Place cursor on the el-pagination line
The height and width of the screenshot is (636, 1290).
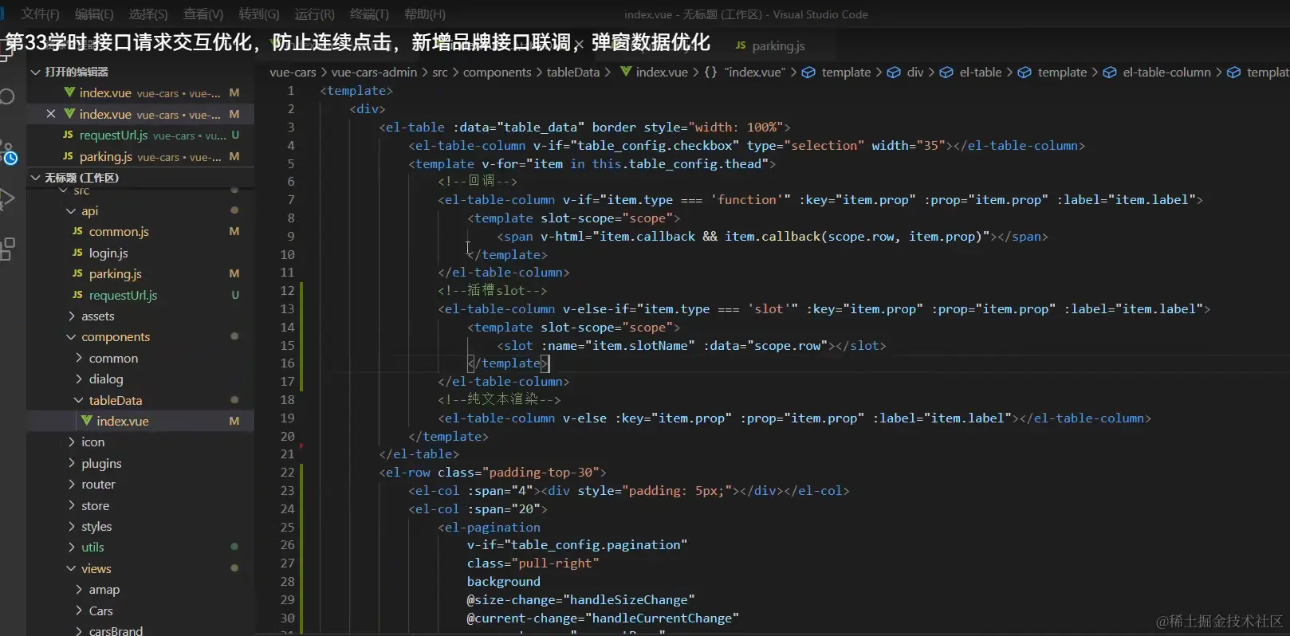[489, 527]
